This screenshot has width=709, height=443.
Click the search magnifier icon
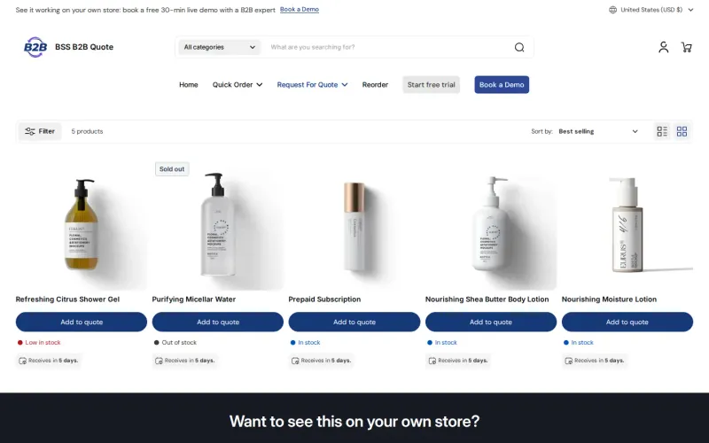click(519, 47)
